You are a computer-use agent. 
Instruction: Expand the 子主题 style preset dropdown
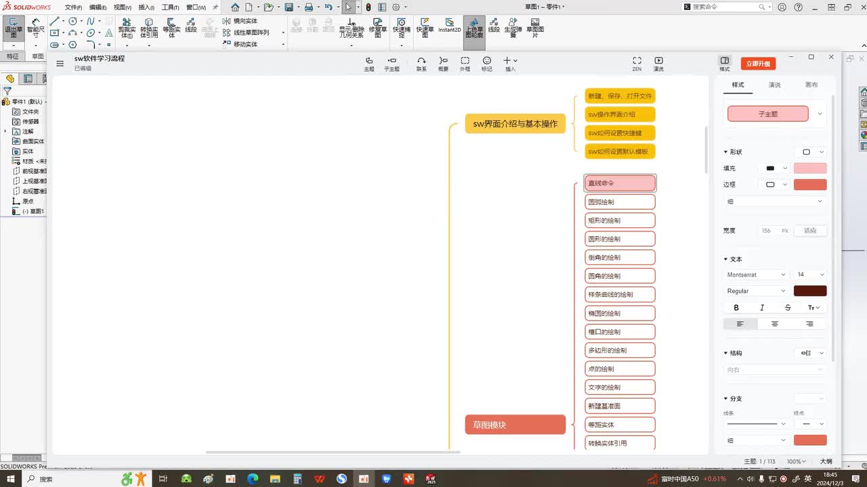point(820,114)
